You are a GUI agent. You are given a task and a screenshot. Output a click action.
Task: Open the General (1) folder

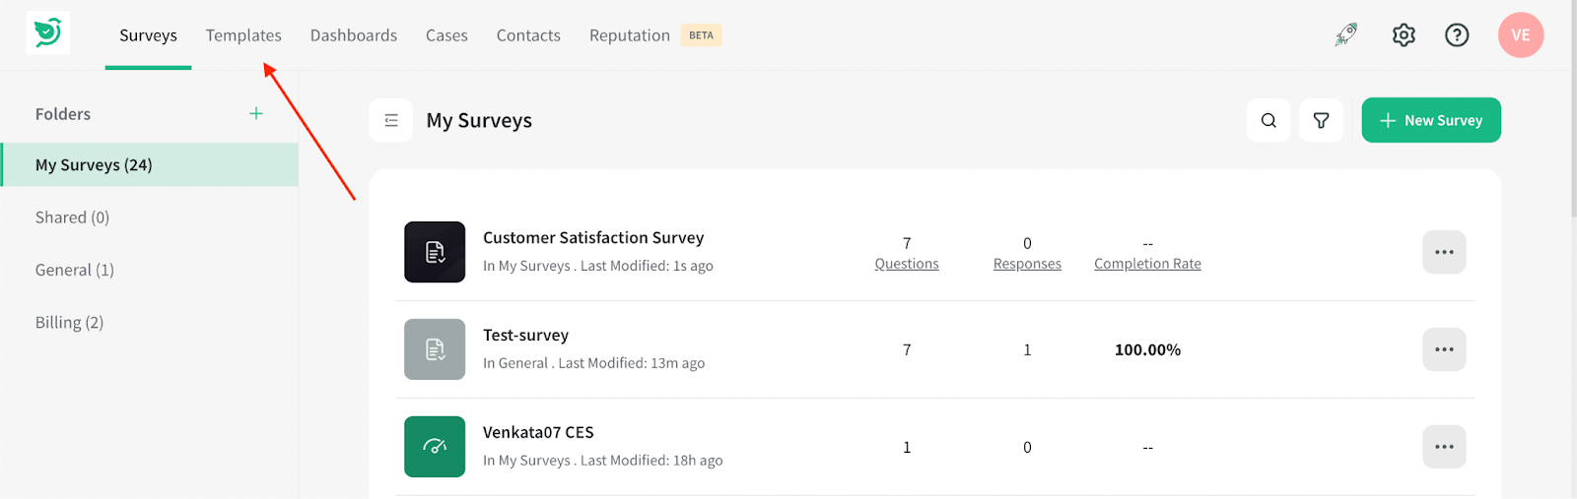tap(75, 270)
